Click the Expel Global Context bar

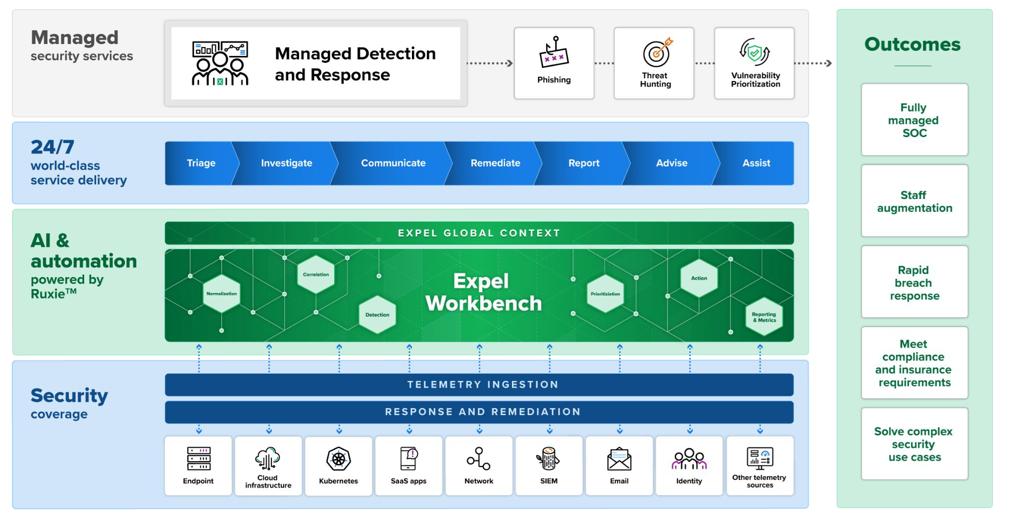479,233
